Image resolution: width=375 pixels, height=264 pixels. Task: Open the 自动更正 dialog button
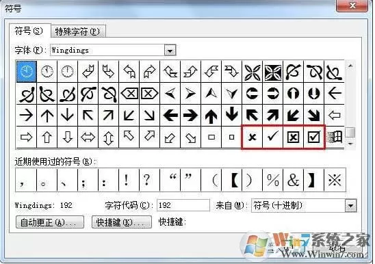(50, 222)
